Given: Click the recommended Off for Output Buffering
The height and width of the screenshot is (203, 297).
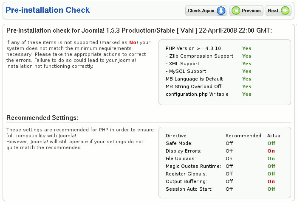Looking at the screenshot, I should pos(229,181).
